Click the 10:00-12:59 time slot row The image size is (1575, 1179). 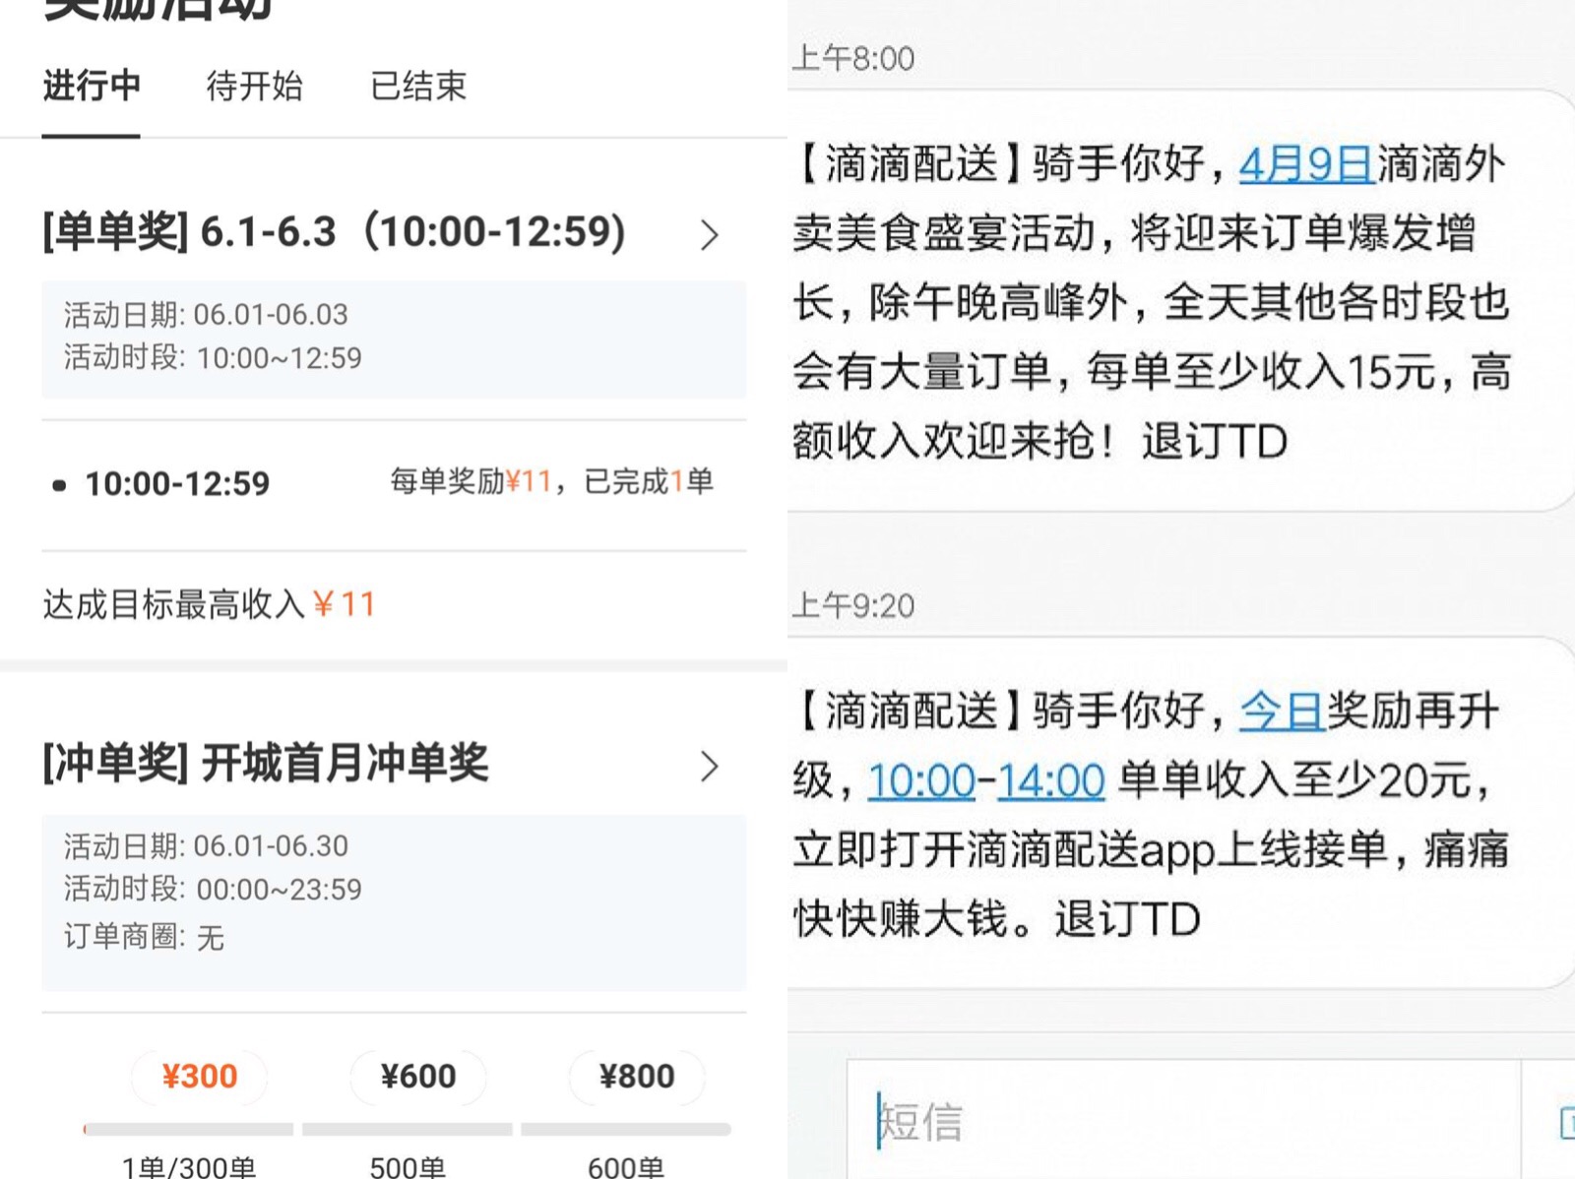[x=394, y=483]
